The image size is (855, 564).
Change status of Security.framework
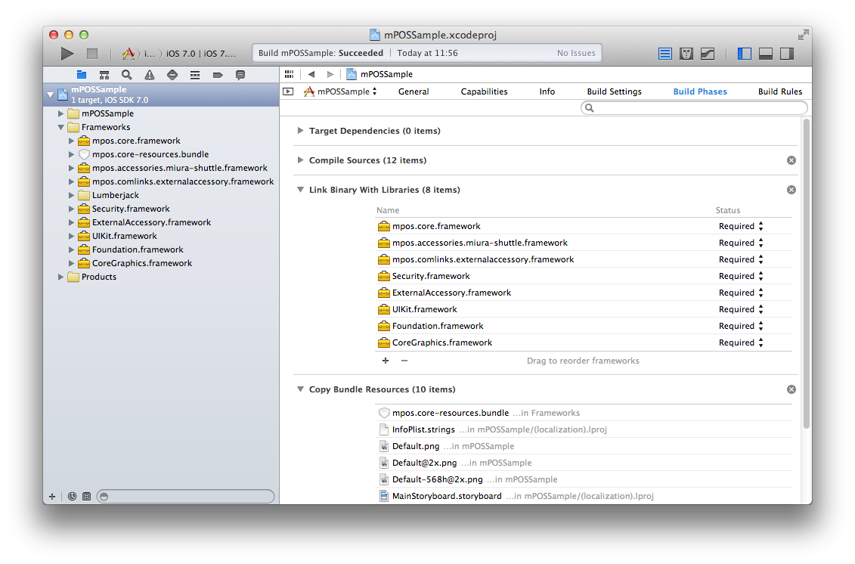[741, 276]
